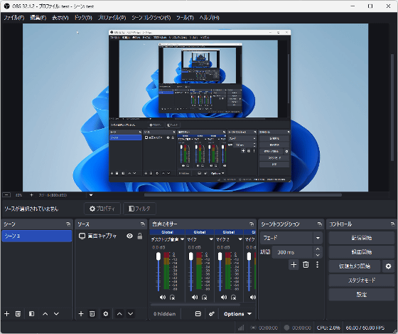This screenshot has width=398, height=334.
Task: Open transition properties three-dot menu
Action: tap(317, 264)
